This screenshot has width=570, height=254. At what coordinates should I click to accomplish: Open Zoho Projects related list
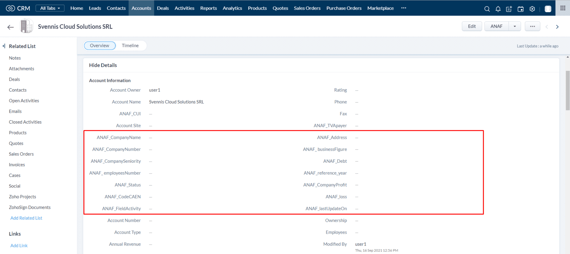[22, 196]
